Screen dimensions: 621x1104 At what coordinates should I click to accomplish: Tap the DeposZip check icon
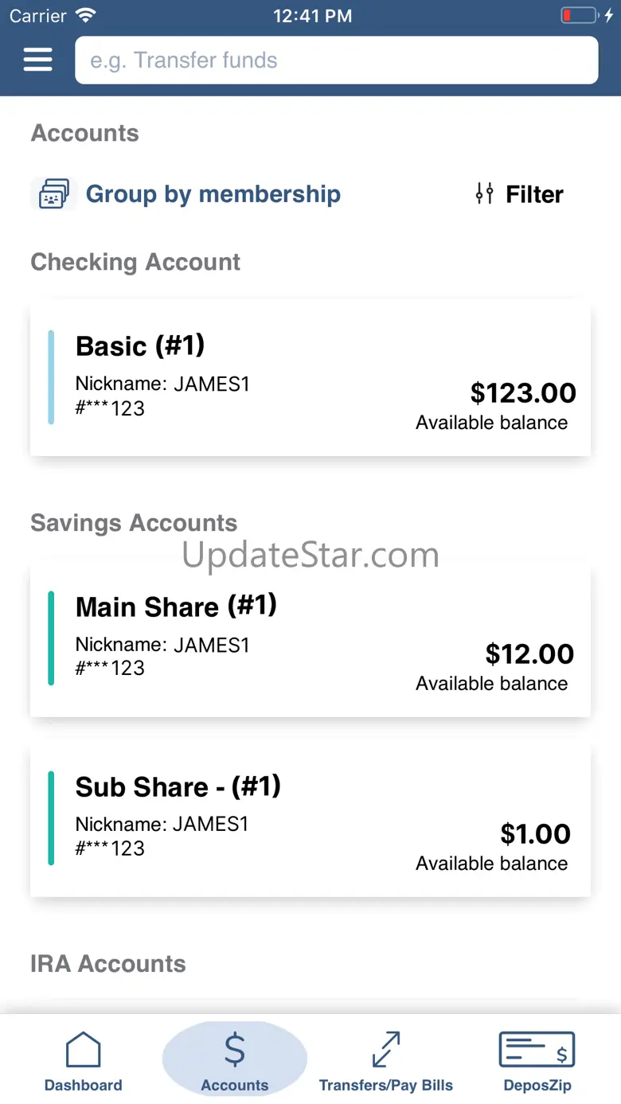pyautogui.click(x=537, y=1050)
